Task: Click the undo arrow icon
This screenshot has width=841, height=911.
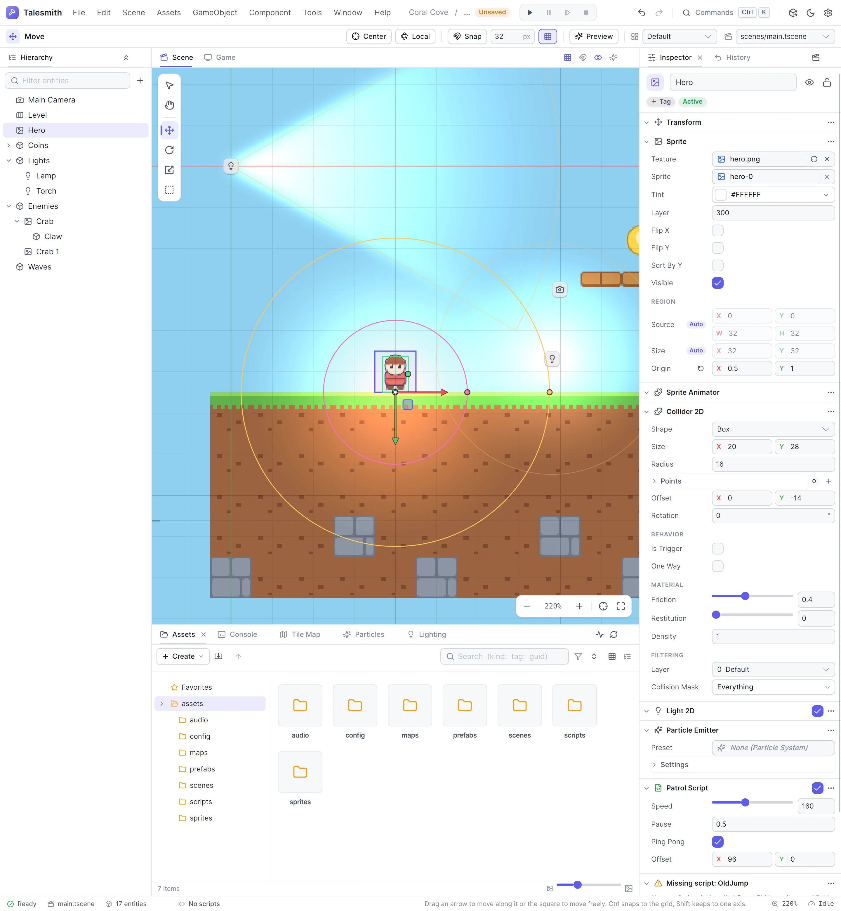Action: pyautogui.click(x=641, y=13)
